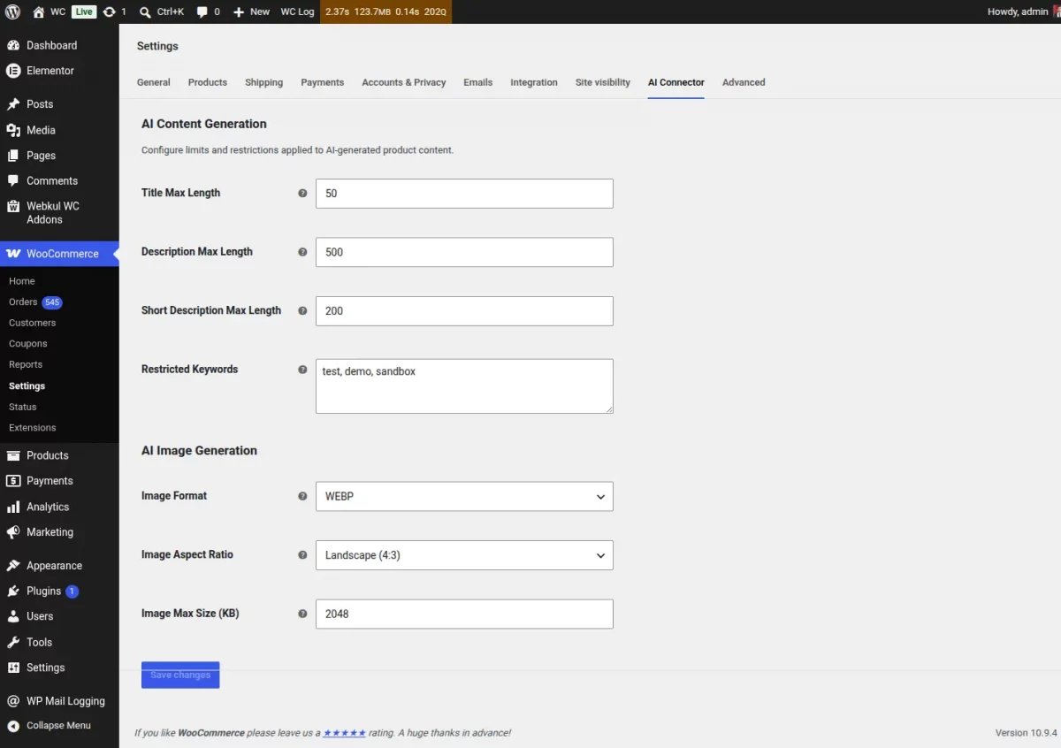
Task: Click the WP Mail Logging at-sign icon
Action: coord(13,701)
